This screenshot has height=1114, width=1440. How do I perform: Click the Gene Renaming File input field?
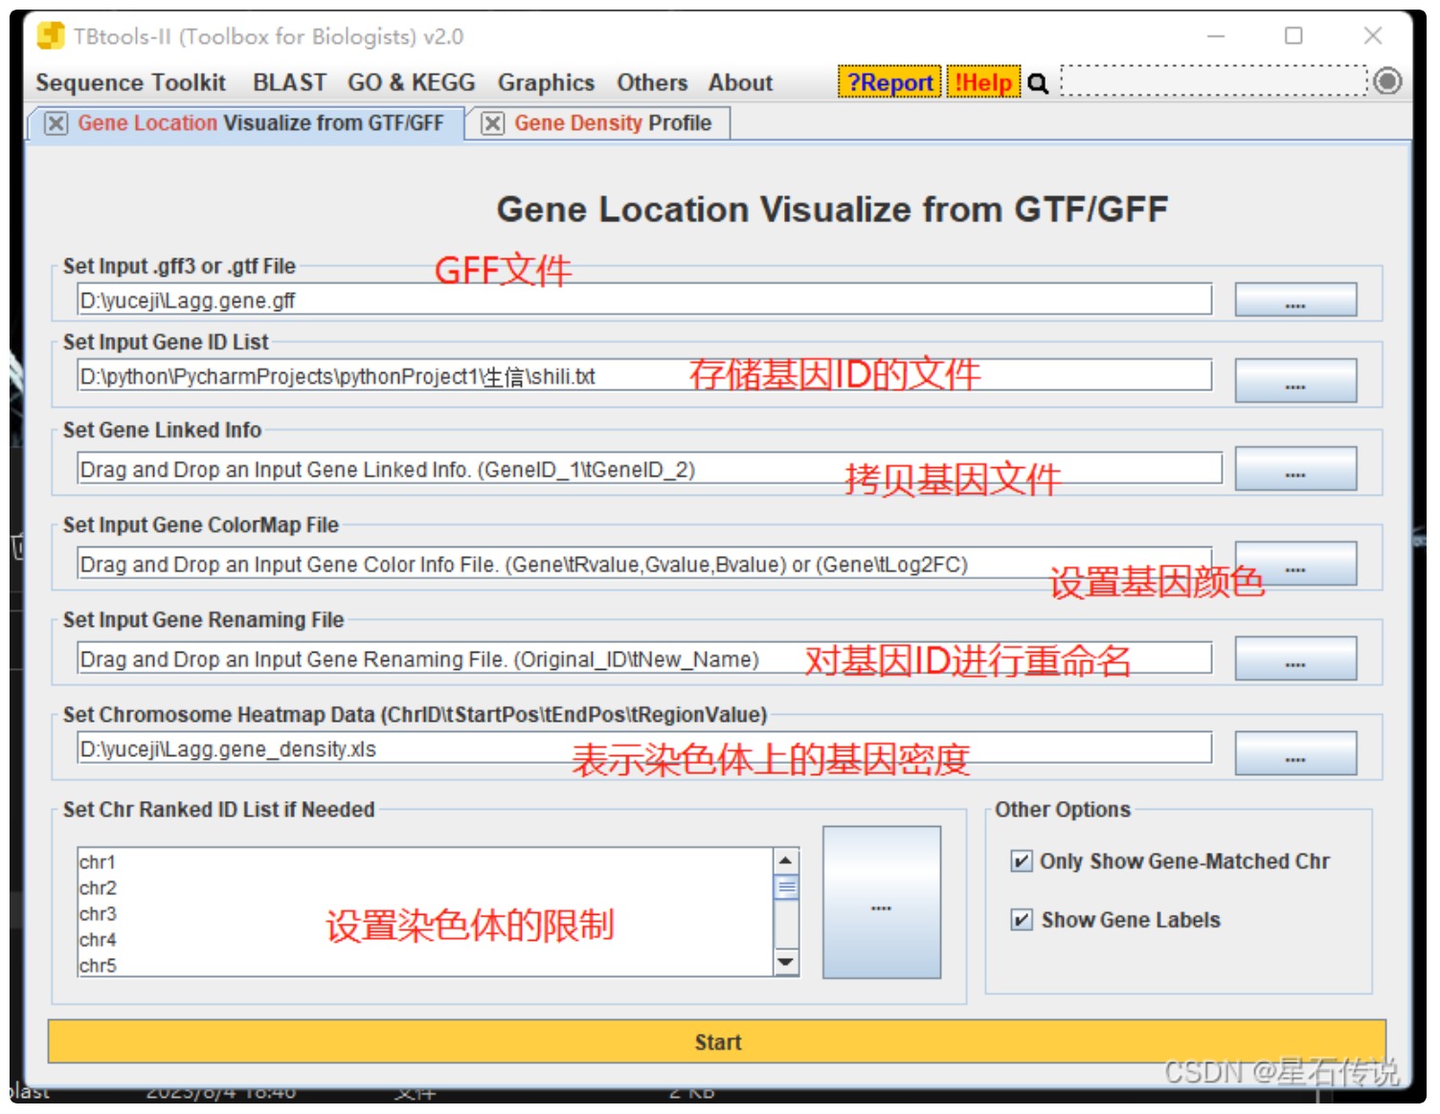pos(644,658)
